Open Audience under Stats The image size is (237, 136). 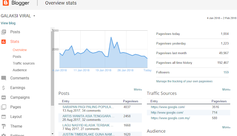click(20, 70)
